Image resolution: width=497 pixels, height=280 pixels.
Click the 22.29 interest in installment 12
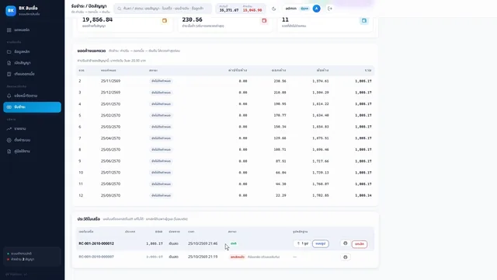click(281, 195)
